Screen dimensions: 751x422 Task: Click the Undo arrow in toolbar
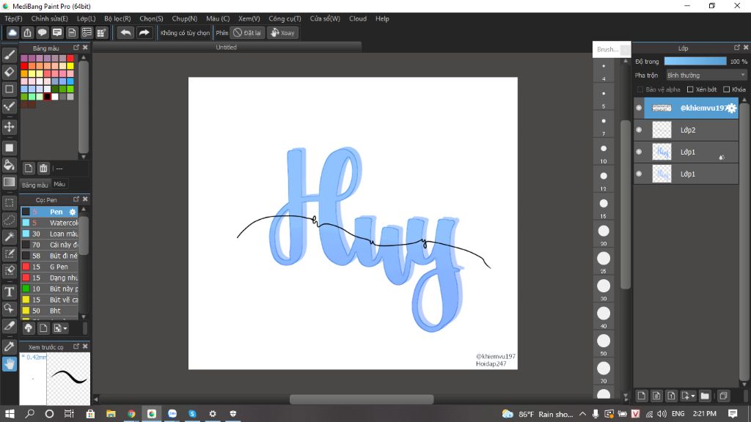(125, 32)
